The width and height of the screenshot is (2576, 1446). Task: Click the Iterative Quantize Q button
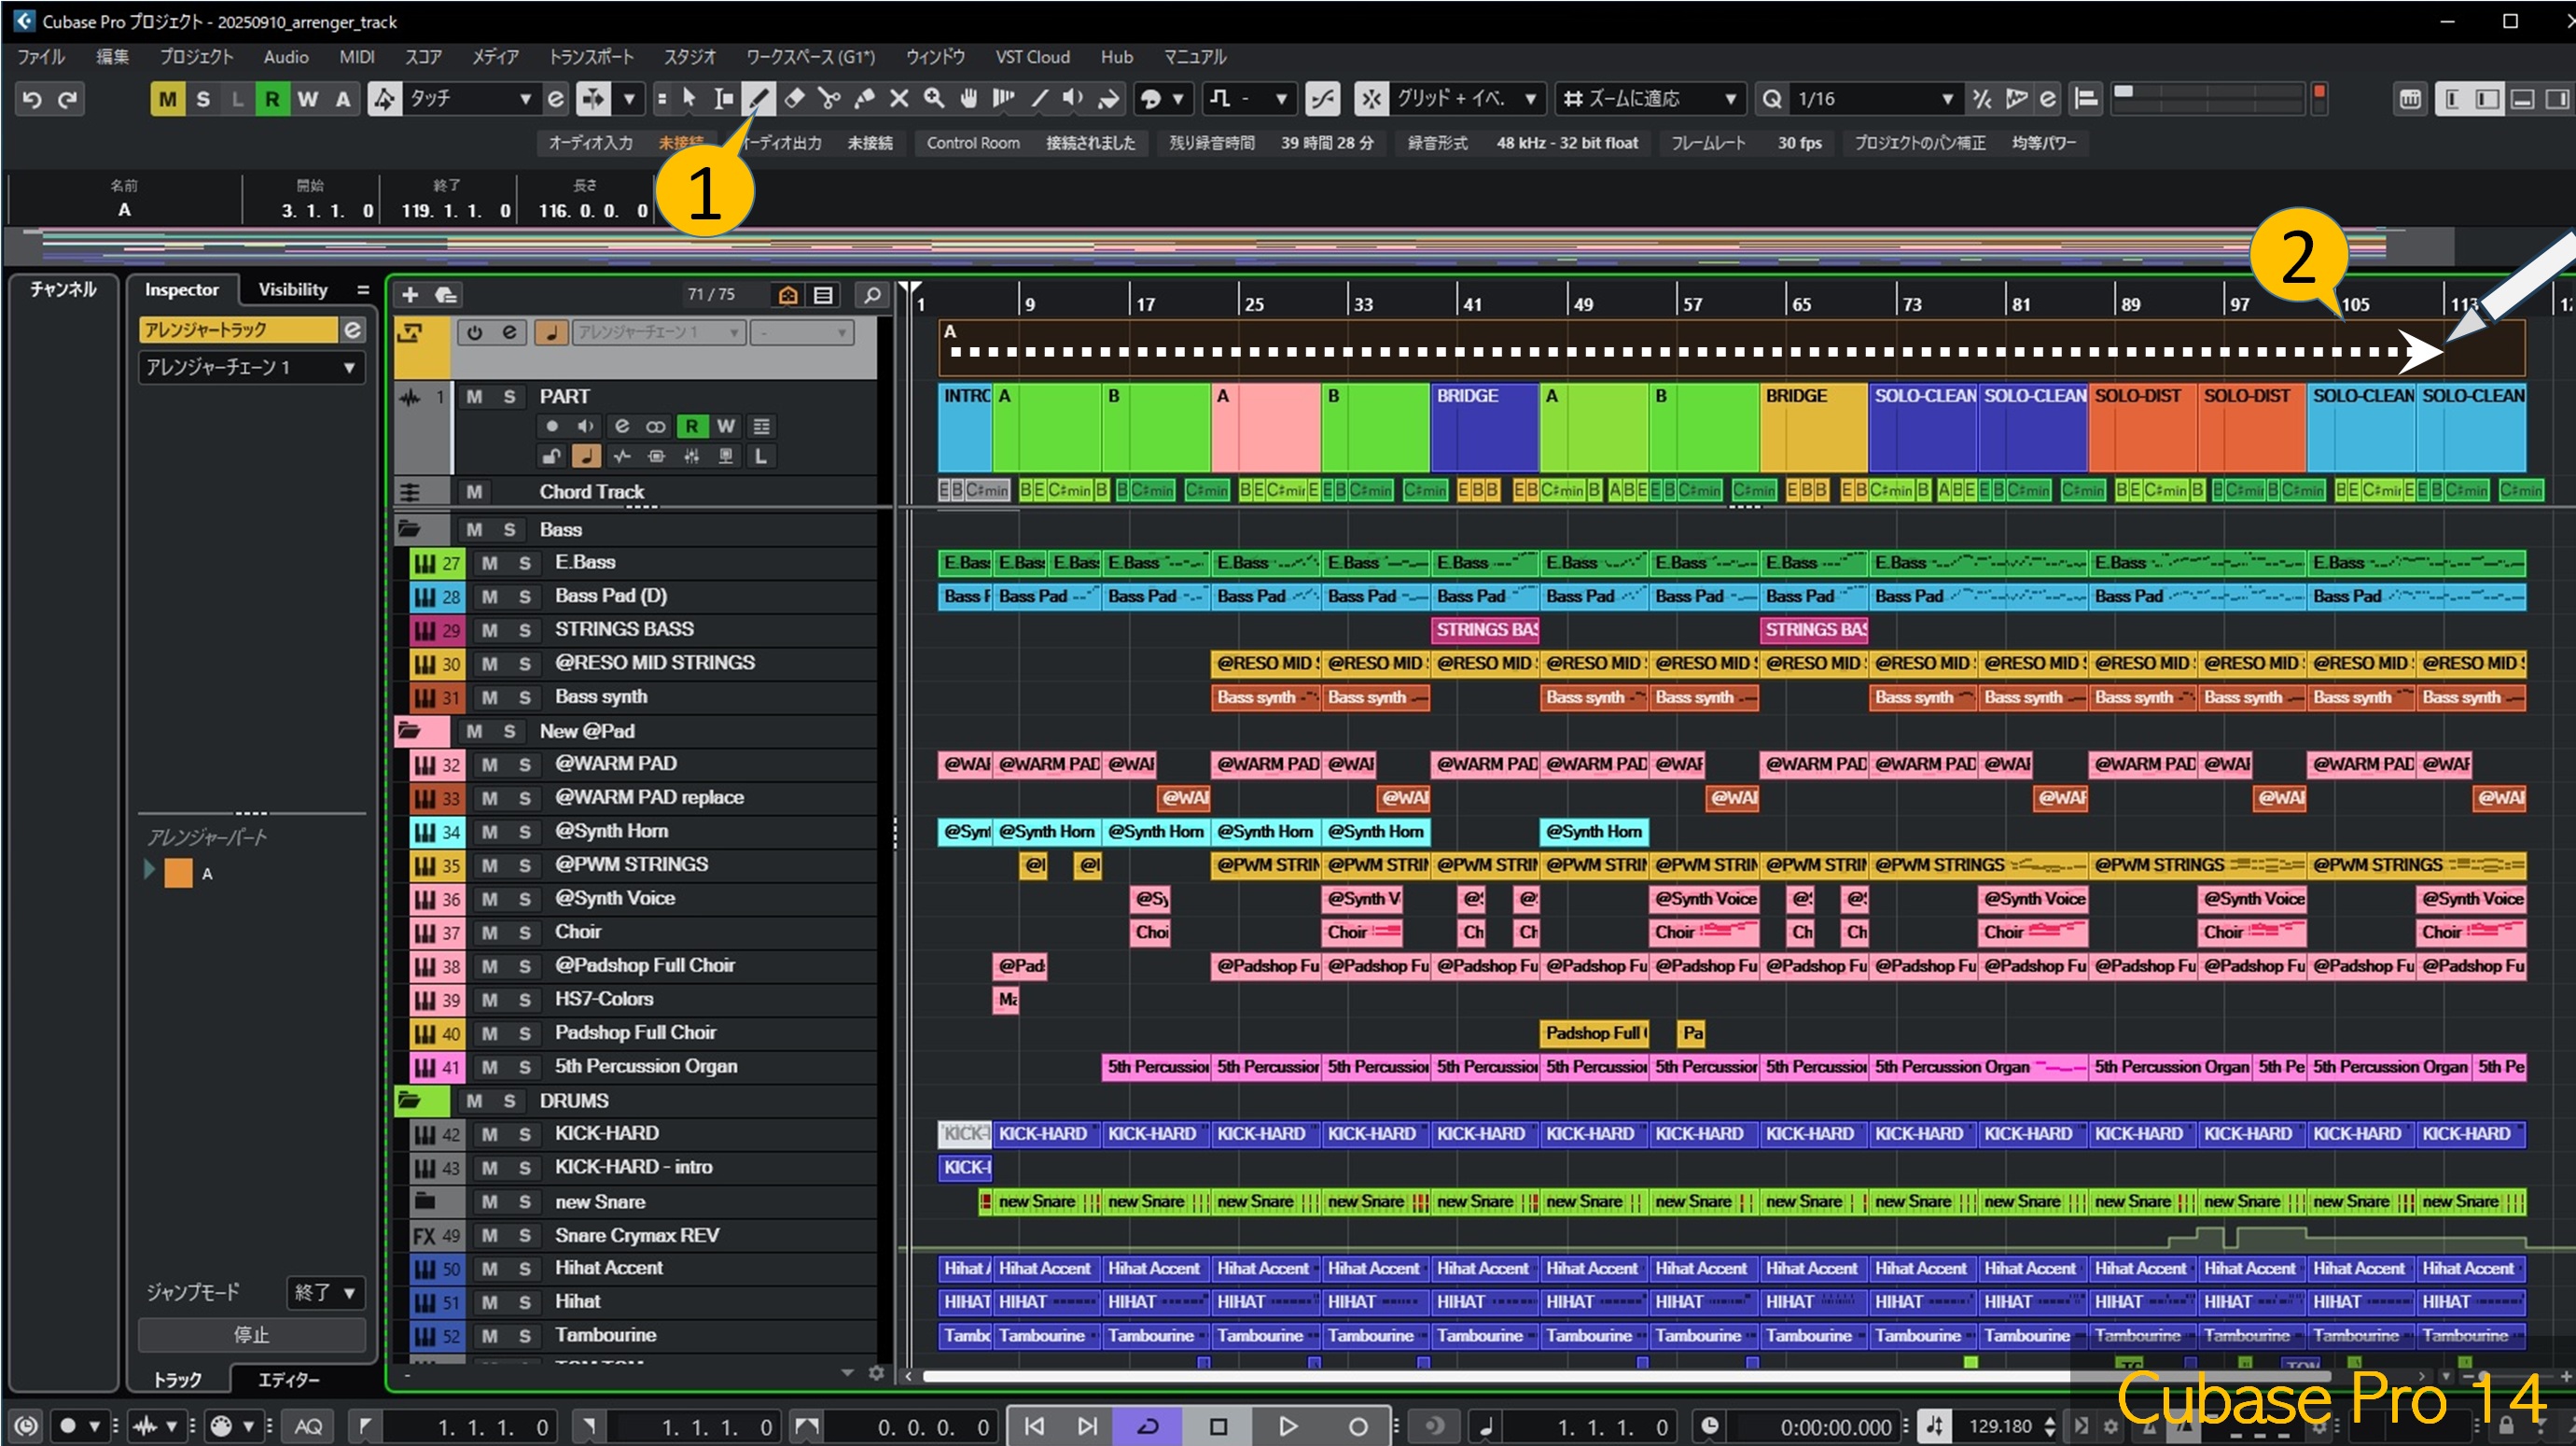(1772, 98)
